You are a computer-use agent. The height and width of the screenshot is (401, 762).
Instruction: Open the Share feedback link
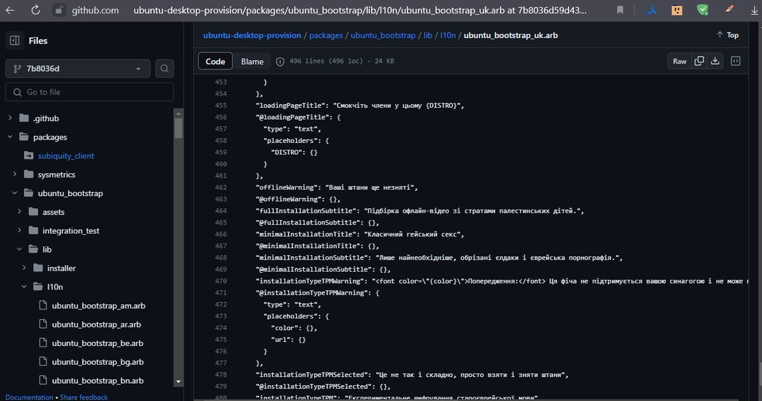point(84,397)
